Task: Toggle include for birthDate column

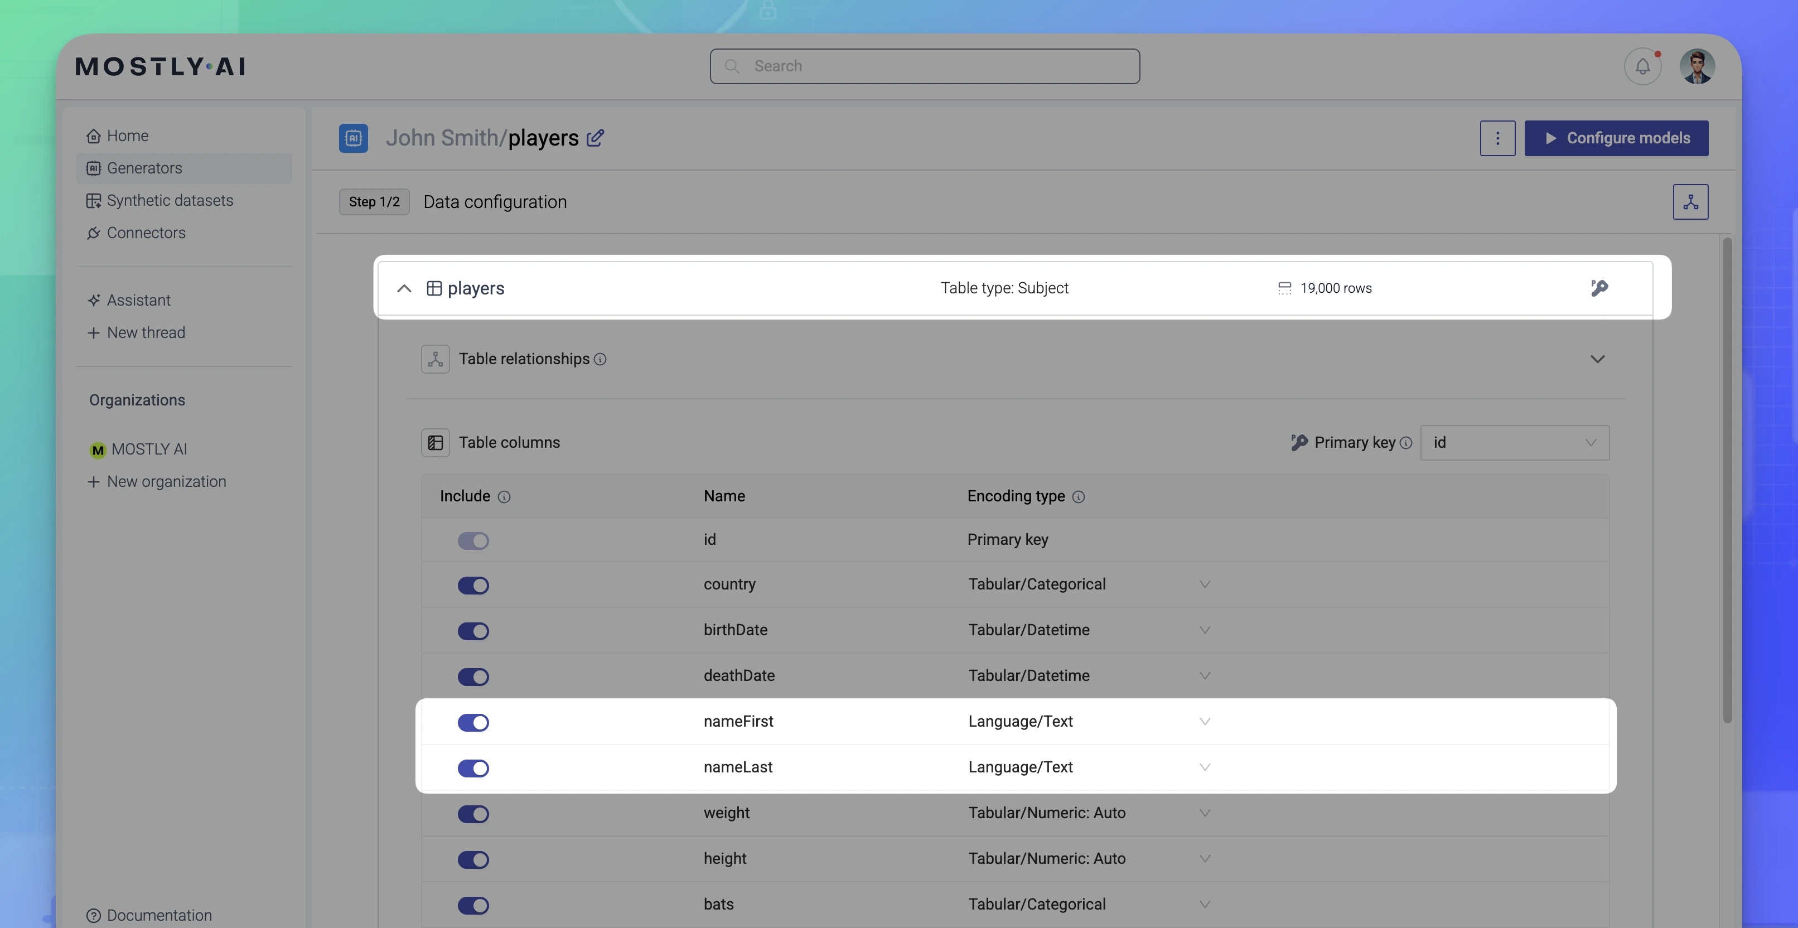Action: (x=473, y=631)
